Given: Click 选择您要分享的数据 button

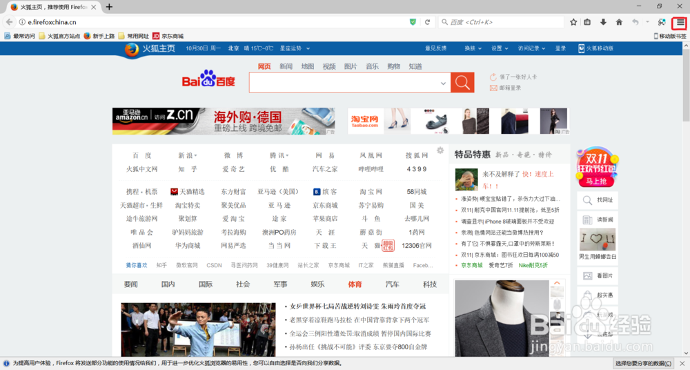Looking at the screenshot, I should click(x=642, y=363).
